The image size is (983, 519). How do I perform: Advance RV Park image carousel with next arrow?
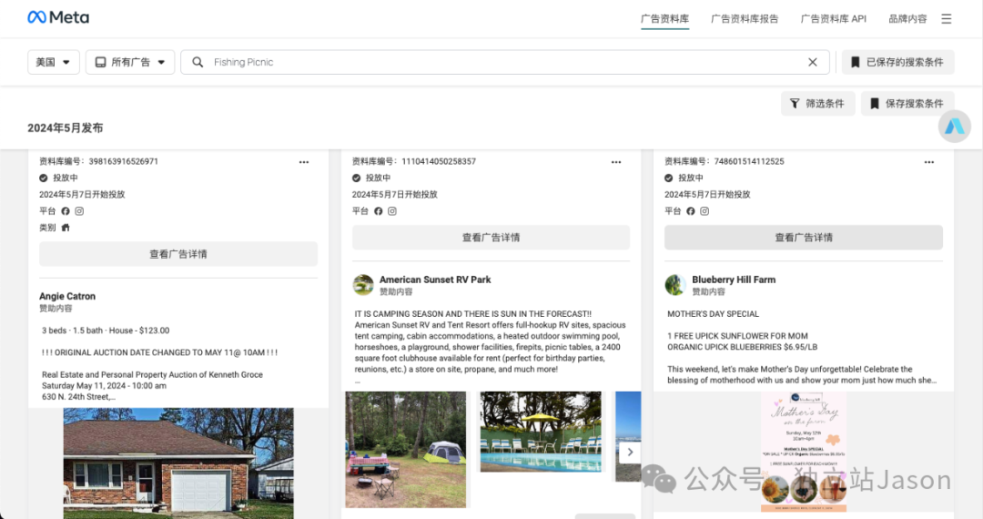pos(630,452)
